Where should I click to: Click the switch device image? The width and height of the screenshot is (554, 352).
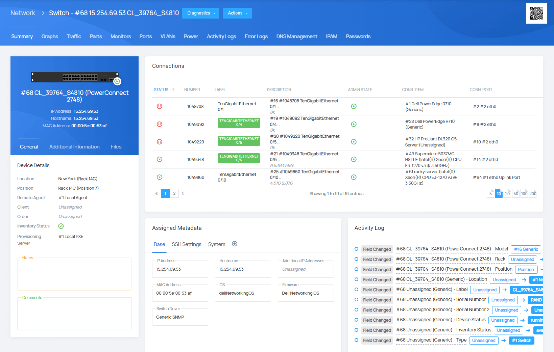click(75, 77)
